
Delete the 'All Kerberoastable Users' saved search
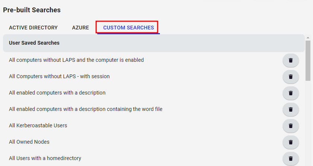coord(291,125)
